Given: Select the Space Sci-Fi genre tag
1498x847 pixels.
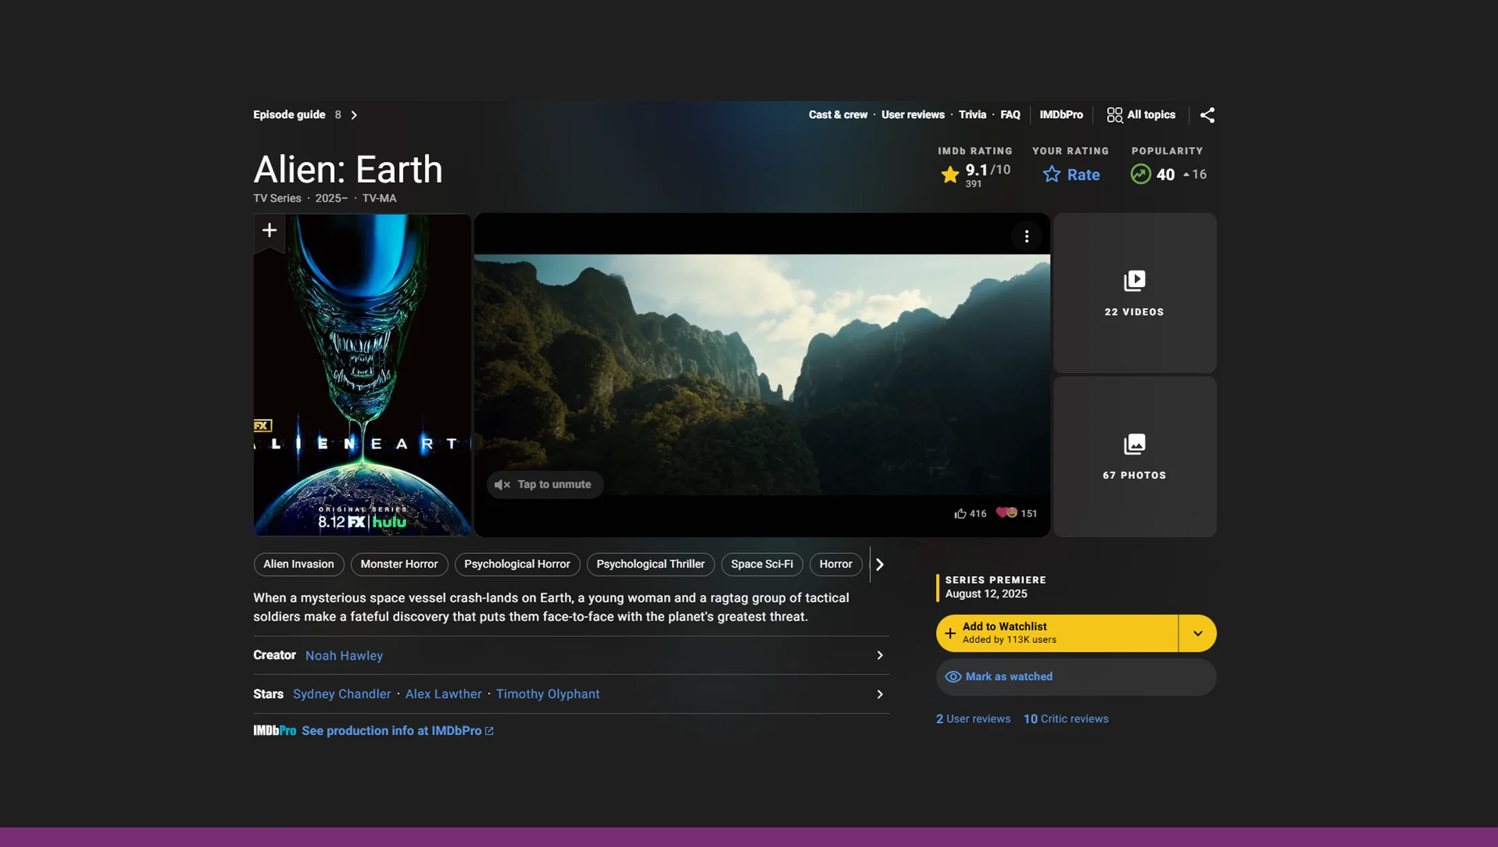Looking at the screenshot, I should tap(761, 564).
